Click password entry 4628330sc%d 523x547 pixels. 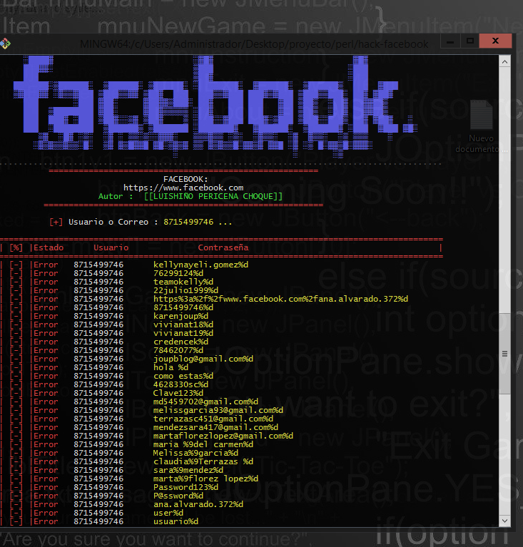pyautogui.click(x=181, y=384)
